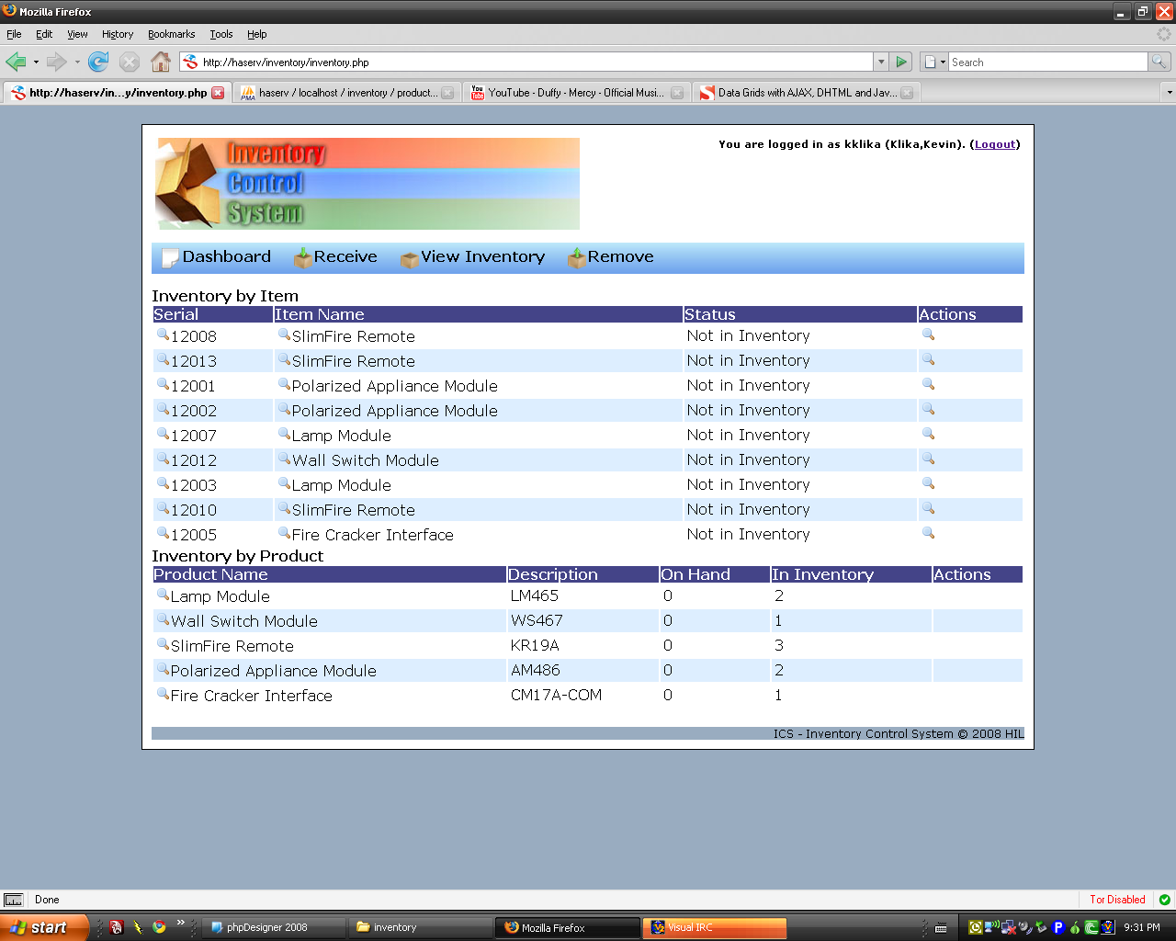Click the green Go arrow beside address bar
1176x941 pixels.
coord(901,62)
